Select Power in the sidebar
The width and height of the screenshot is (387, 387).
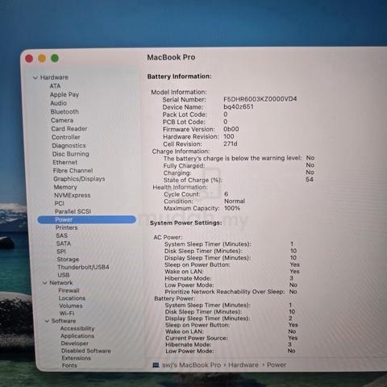coord(87,219)
